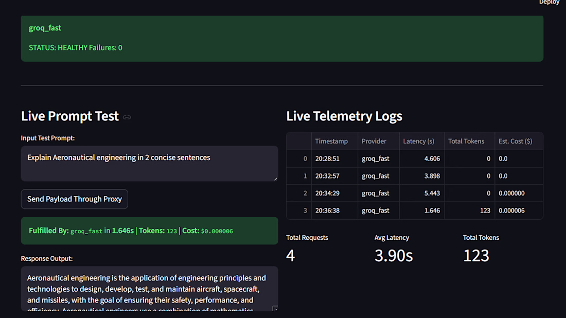Click latency value 1.646 in telemetry table
This screenshot has width=566, height=318.
421,210
